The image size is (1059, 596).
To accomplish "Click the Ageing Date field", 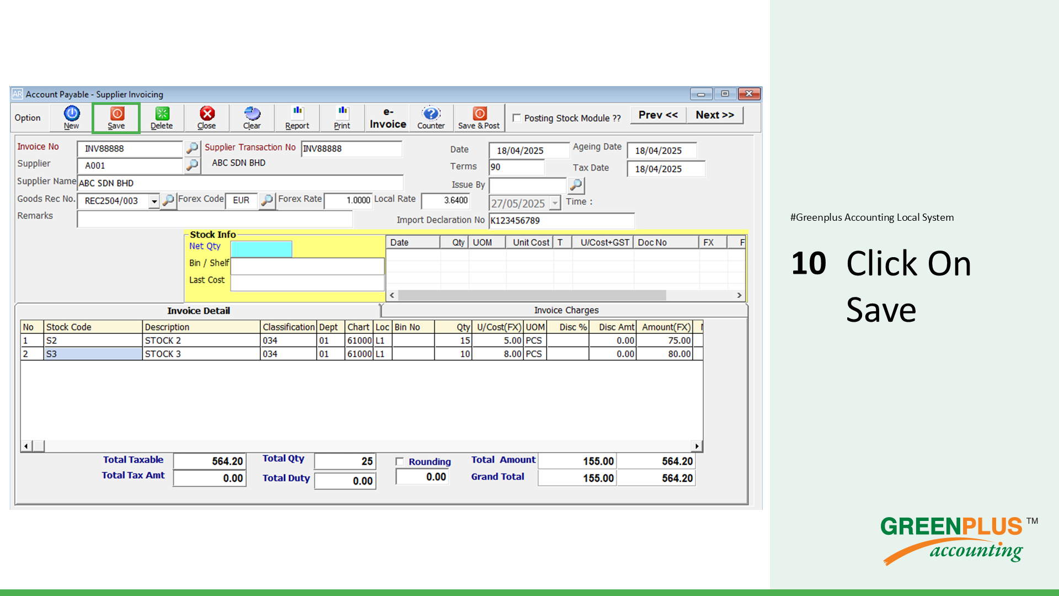I will pos(662,151).
